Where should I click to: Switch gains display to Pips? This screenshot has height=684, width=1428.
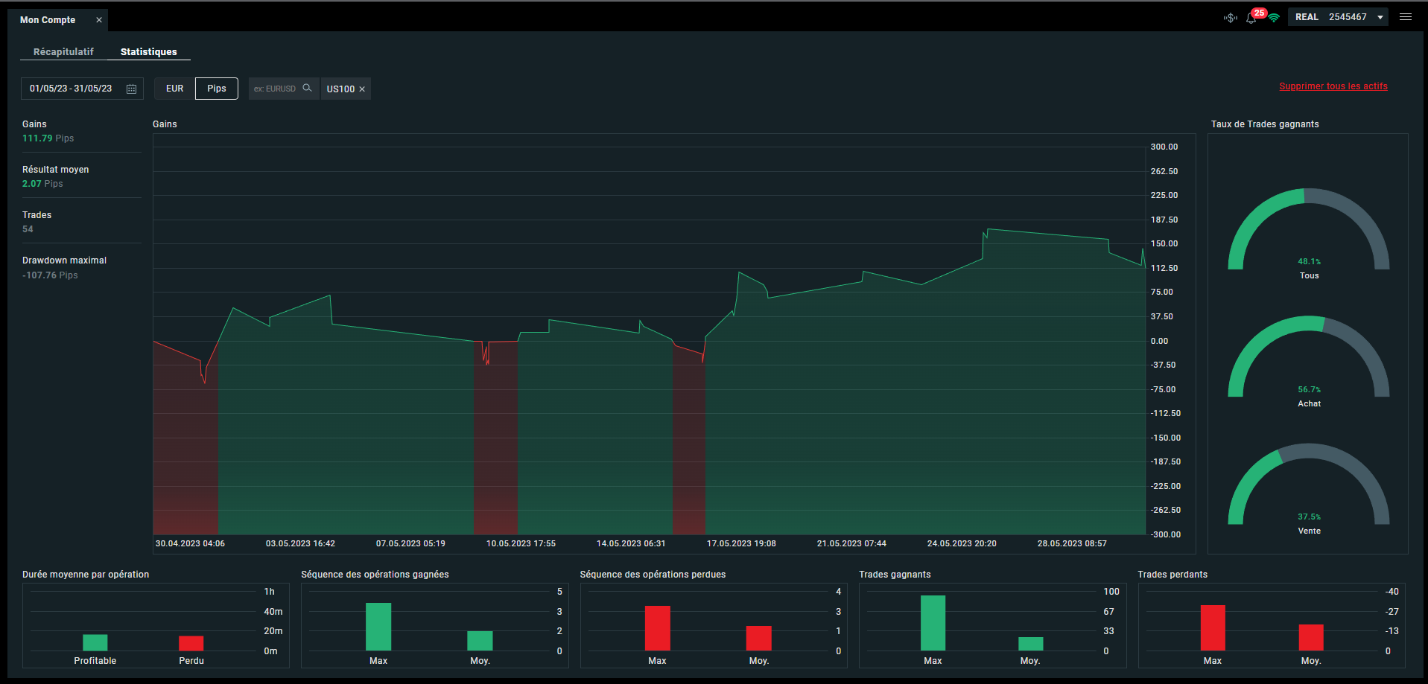pos(217,89)
